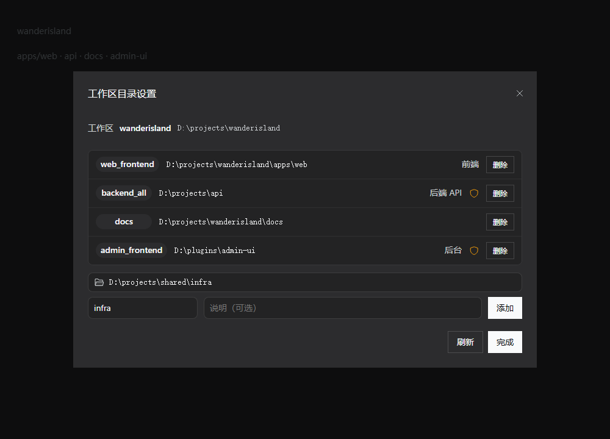Click path D:\projects\wanderisland\docs
The width and height of the screenshot is (610, 439).
(221, 222)
